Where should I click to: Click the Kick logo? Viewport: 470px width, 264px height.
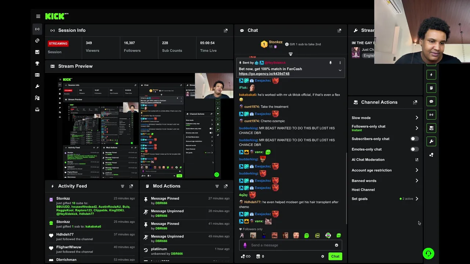click(57, 16)
